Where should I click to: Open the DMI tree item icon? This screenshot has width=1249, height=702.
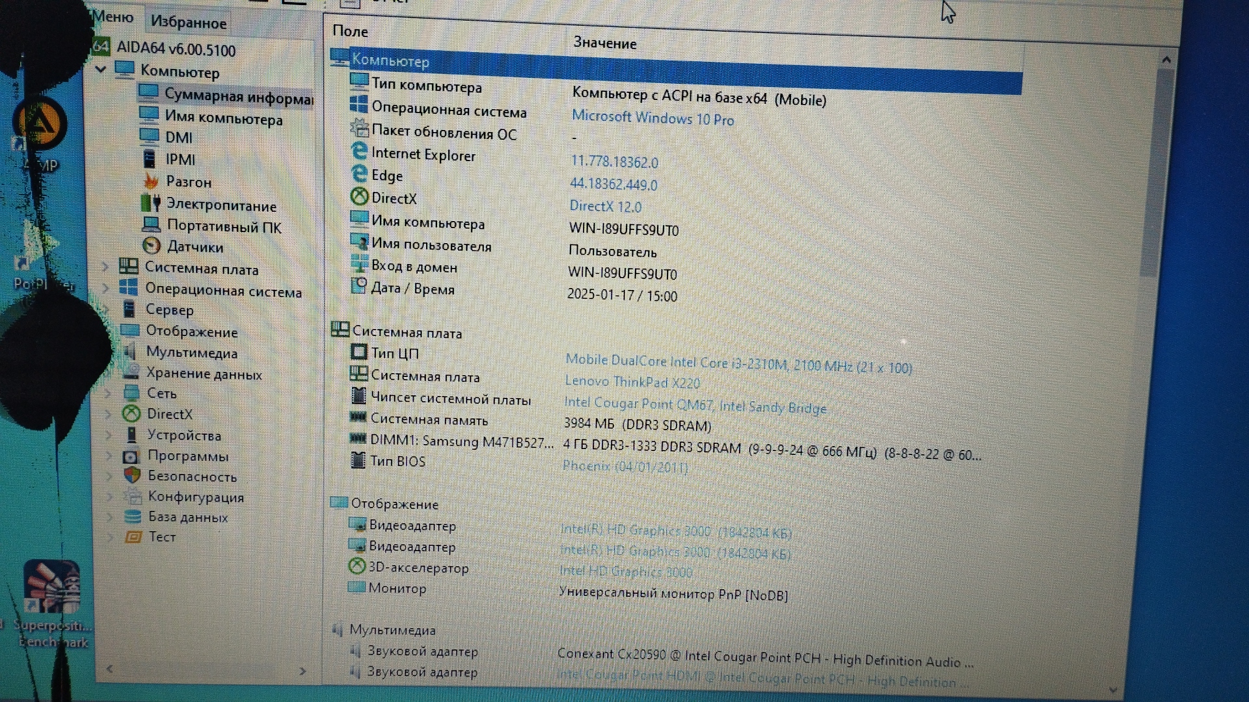pyautogui.click(x=149, y=136)
